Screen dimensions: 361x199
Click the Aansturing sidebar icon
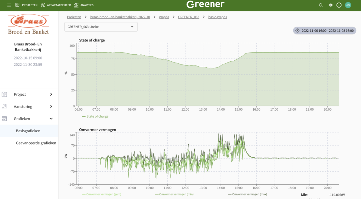coord(5,106)
